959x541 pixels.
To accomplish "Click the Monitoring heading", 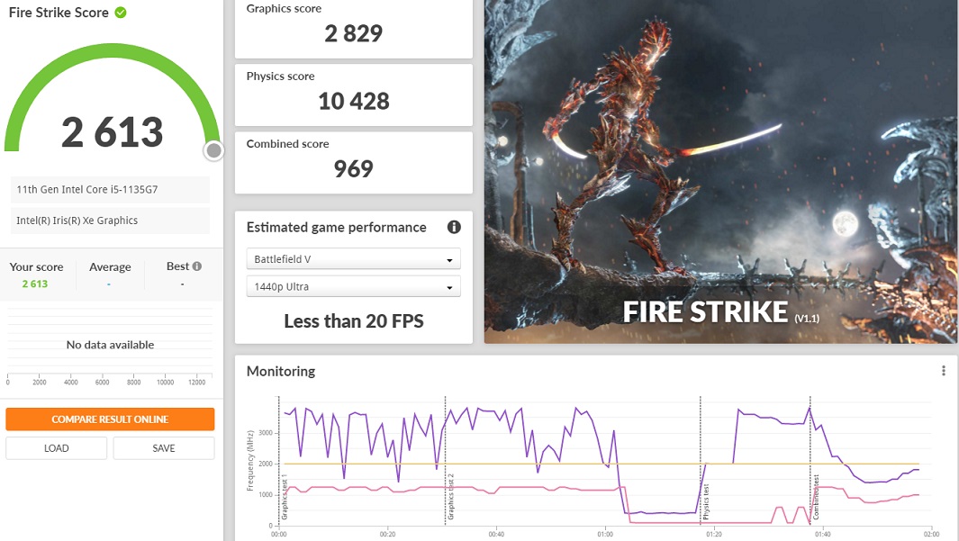I will coord(281,371).
